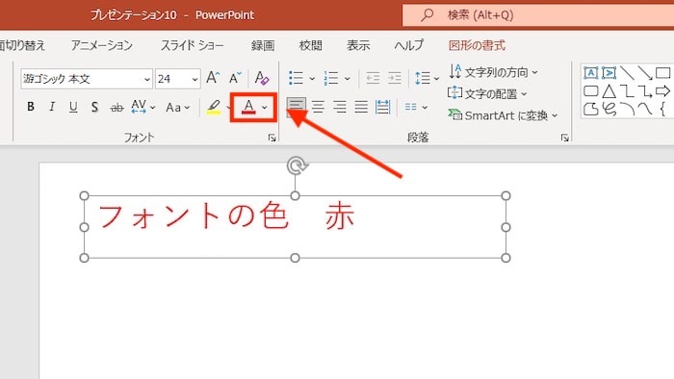Open 録画 tab
Image resolution: width=674 pixels, height=379 pixels.
tap(263, 45)
